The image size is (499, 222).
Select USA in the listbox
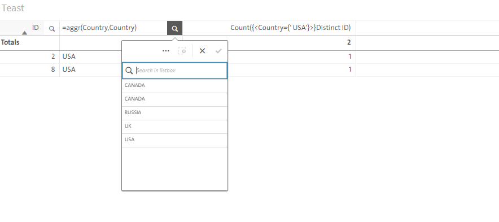tap(175, 140)
